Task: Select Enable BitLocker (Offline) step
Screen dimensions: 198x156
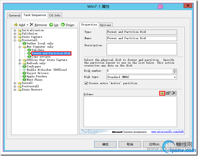Action: [47, 70]
